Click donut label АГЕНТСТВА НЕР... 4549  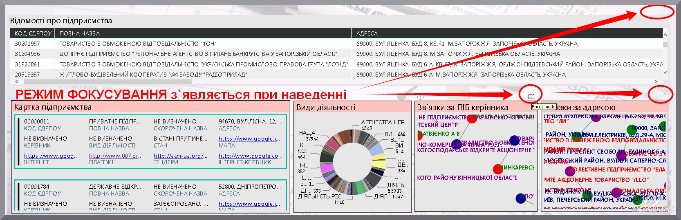384,125
